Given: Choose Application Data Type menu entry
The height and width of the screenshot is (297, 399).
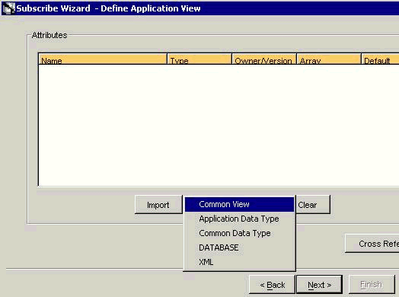Looking at the screenshot, I should 239,219.
